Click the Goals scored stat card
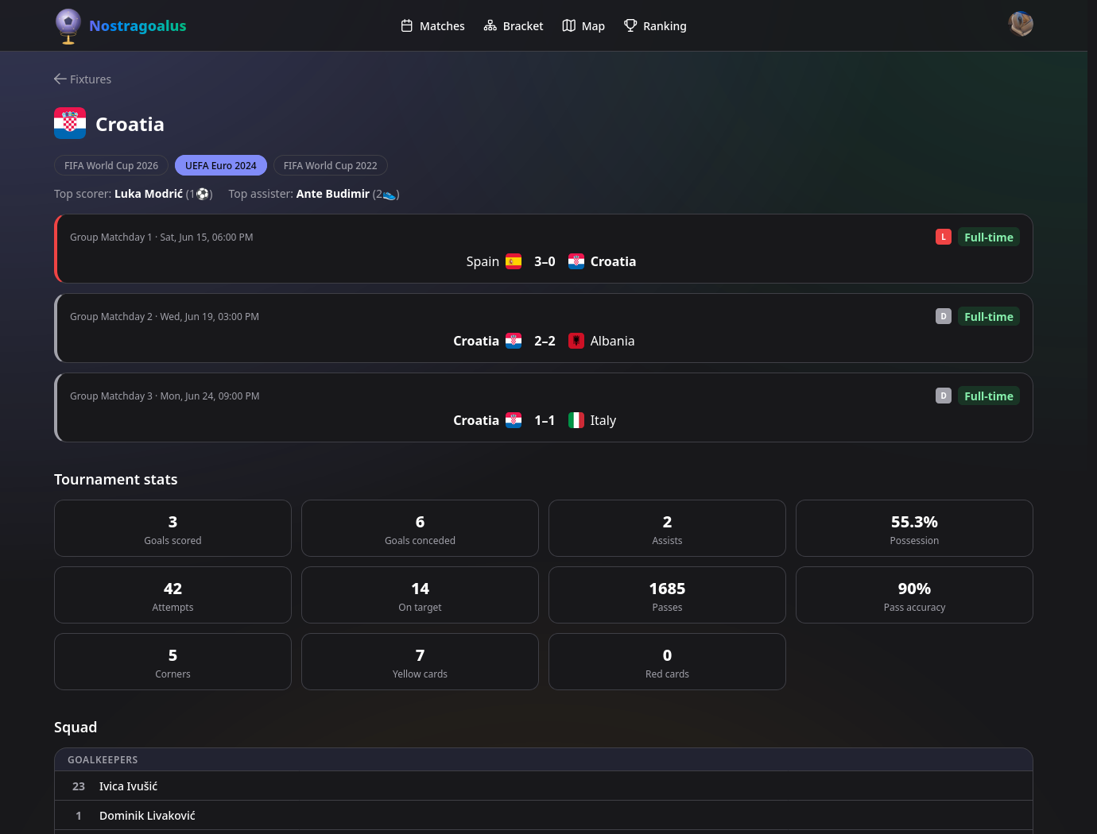Screen dimensions: 1097x834 [x=172, y=528]
